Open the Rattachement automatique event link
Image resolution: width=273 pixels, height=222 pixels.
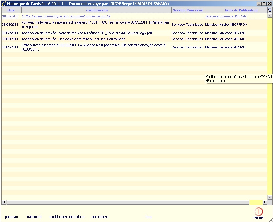pos(66,17)
